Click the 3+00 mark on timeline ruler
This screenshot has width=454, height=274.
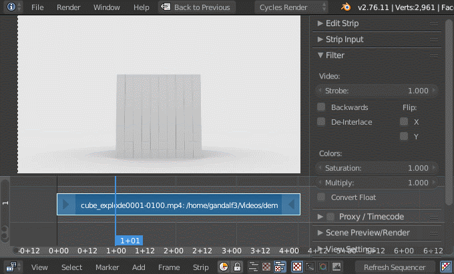pos(232,251)
